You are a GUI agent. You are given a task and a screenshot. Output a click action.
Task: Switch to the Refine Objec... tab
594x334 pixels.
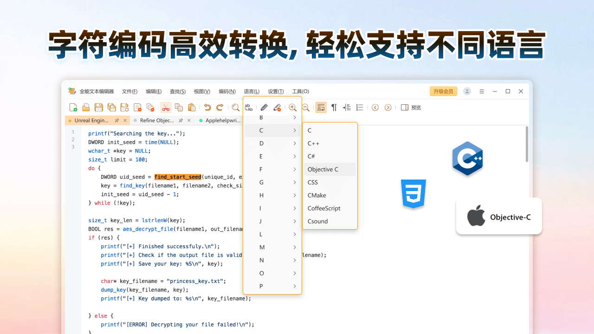tap(157, 121)
